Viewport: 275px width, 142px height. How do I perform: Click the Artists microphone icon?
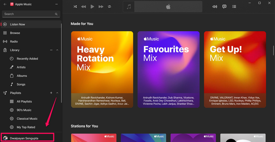(x=12, y=67)
